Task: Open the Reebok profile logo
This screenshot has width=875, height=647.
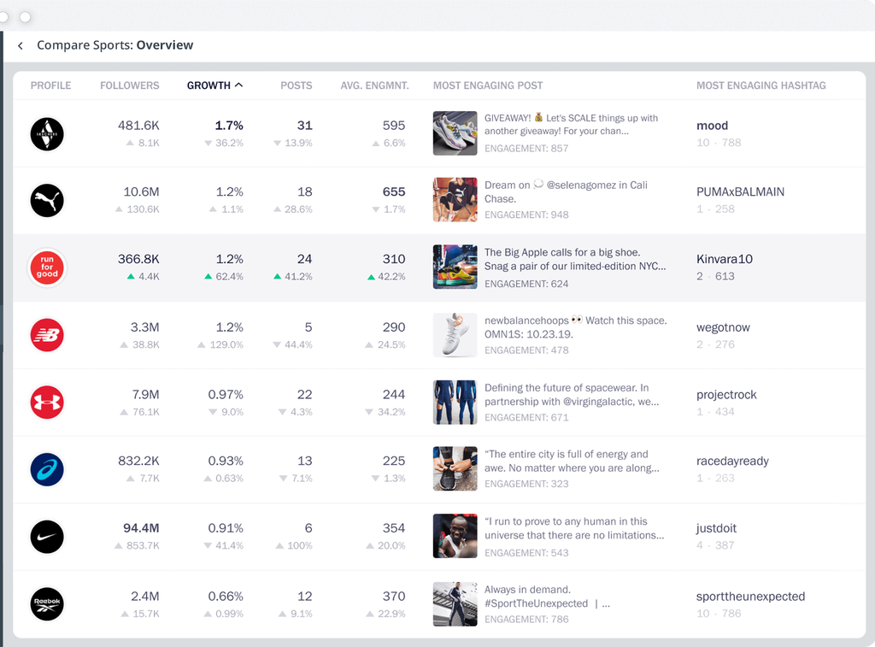Action: pyautogui.click(x=47, y=603)
